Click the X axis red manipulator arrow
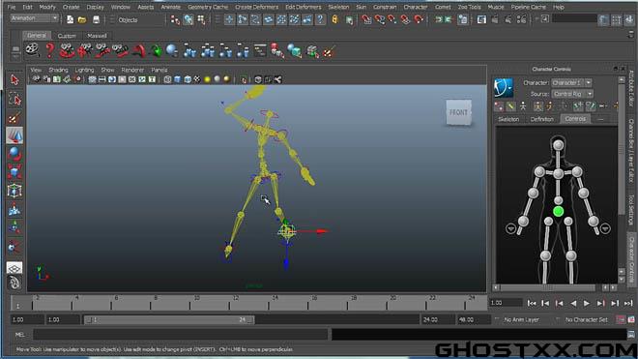Image resolution: width=638 pixels, height=359 pixels. 322,231
